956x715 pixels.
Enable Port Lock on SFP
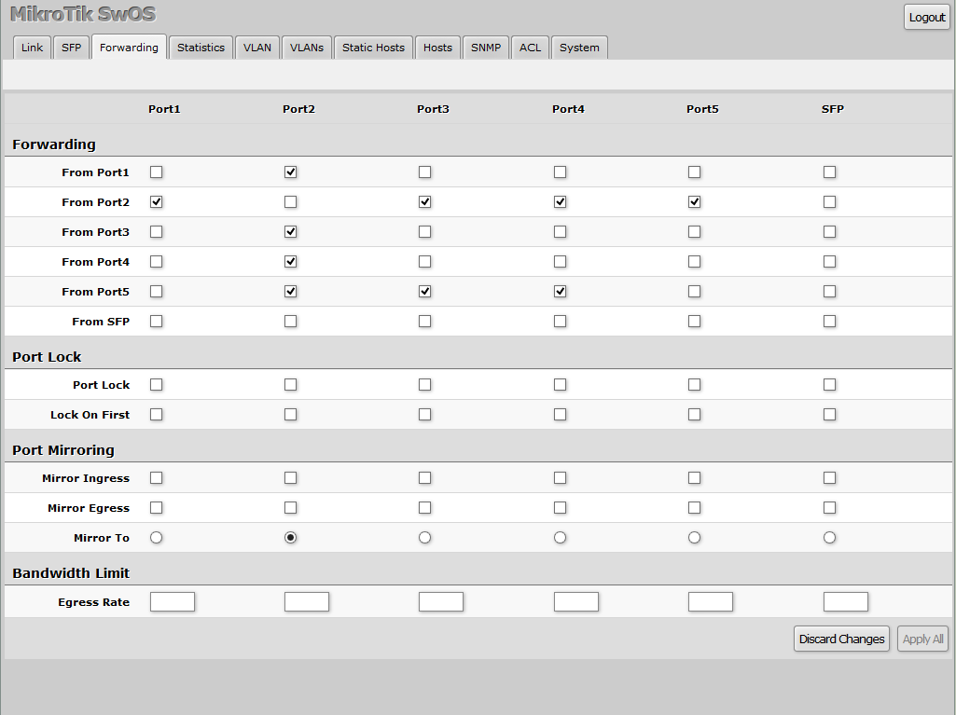830,385
